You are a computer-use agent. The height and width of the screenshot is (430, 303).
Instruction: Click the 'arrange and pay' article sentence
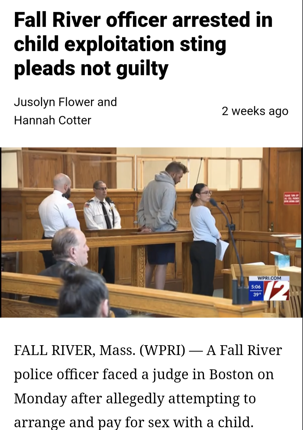coord(134,422)
